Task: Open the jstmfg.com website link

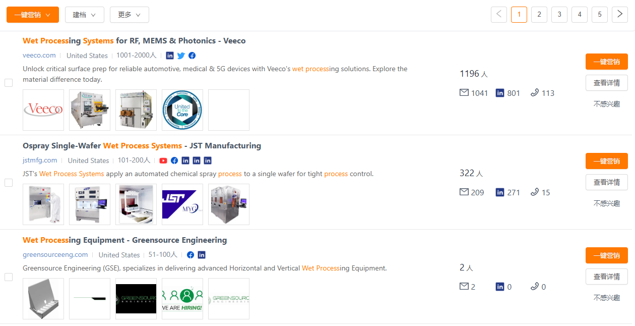Action: coord(40,160)
